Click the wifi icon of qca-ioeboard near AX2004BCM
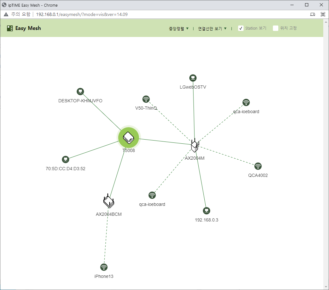This screenshot has width=329, height=290. tap(152, 195)
